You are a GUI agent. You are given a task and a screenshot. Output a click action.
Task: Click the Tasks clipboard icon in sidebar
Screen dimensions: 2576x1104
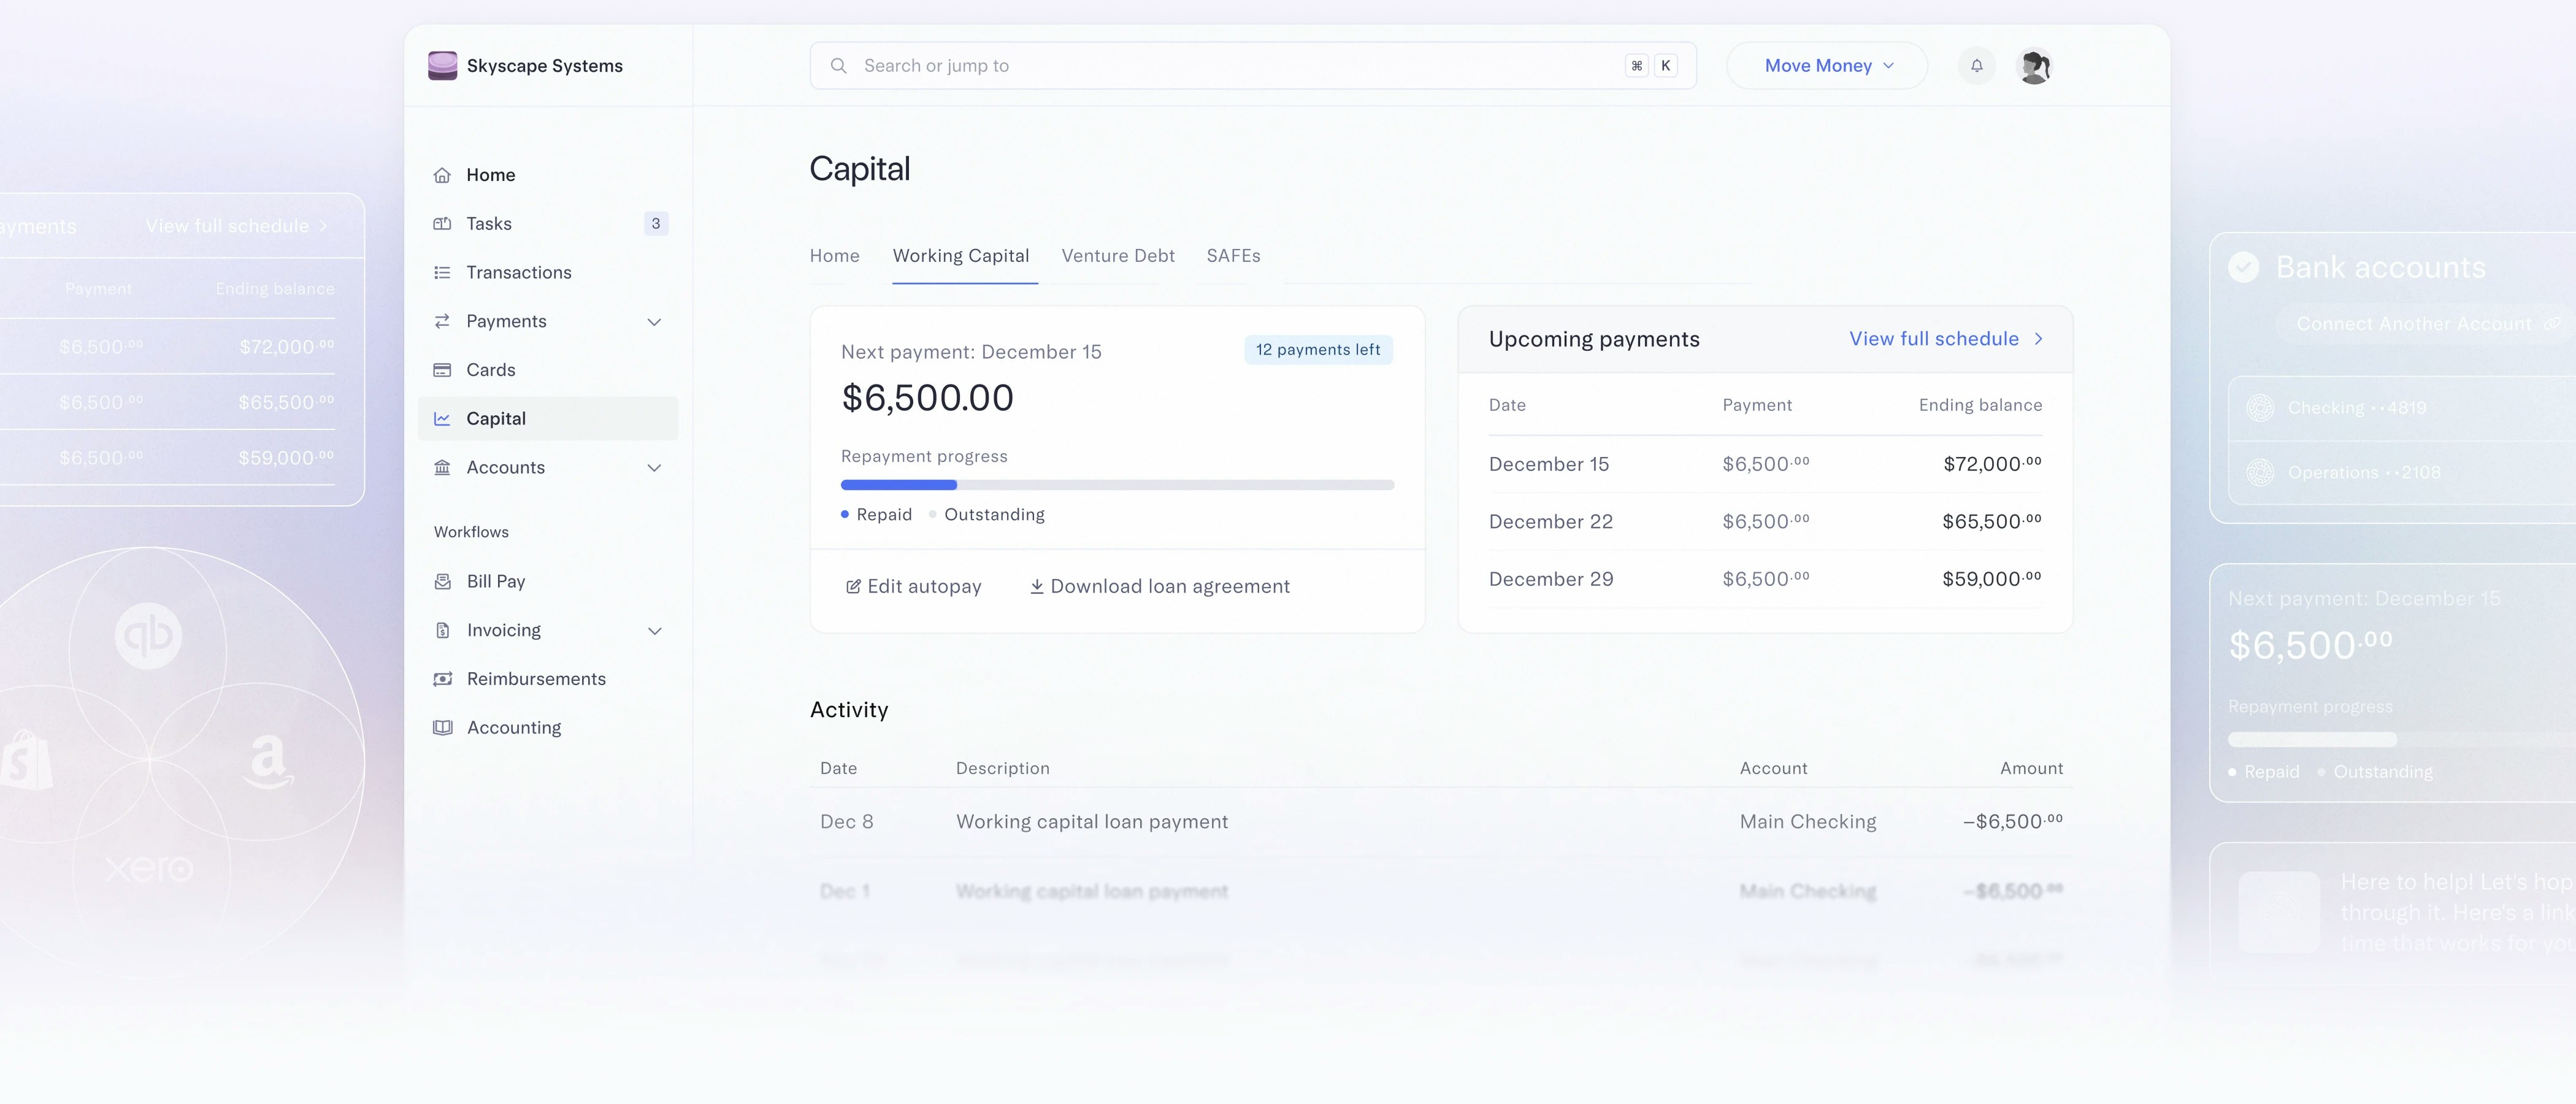click(x=443, y=223)
